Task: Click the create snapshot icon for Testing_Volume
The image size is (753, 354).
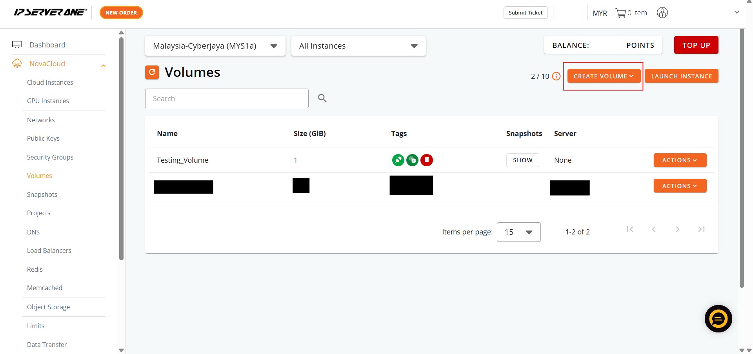Action: pos(412,160)
